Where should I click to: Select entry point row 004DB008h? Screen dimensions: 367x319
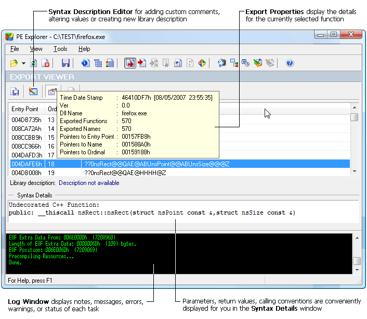(x=26, y=172)
